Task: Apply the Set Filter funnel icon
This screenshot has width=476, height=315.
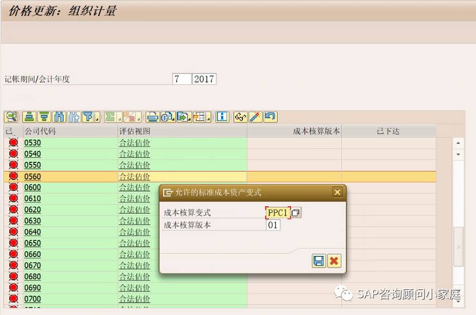Action: click(88, 117)
